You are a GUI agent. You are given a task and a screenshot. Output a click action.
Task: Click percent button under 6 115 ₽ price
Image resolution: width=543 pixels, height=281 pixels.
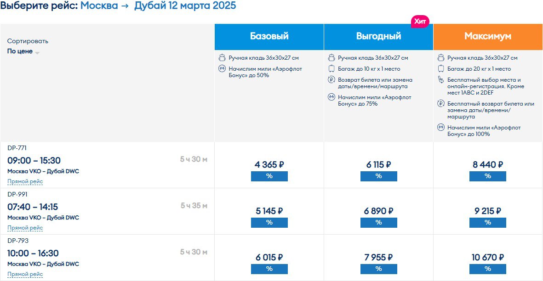pyautogui.click(x=378, y=176)
